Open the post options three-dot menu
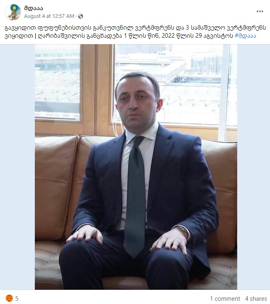 point(260,11)
